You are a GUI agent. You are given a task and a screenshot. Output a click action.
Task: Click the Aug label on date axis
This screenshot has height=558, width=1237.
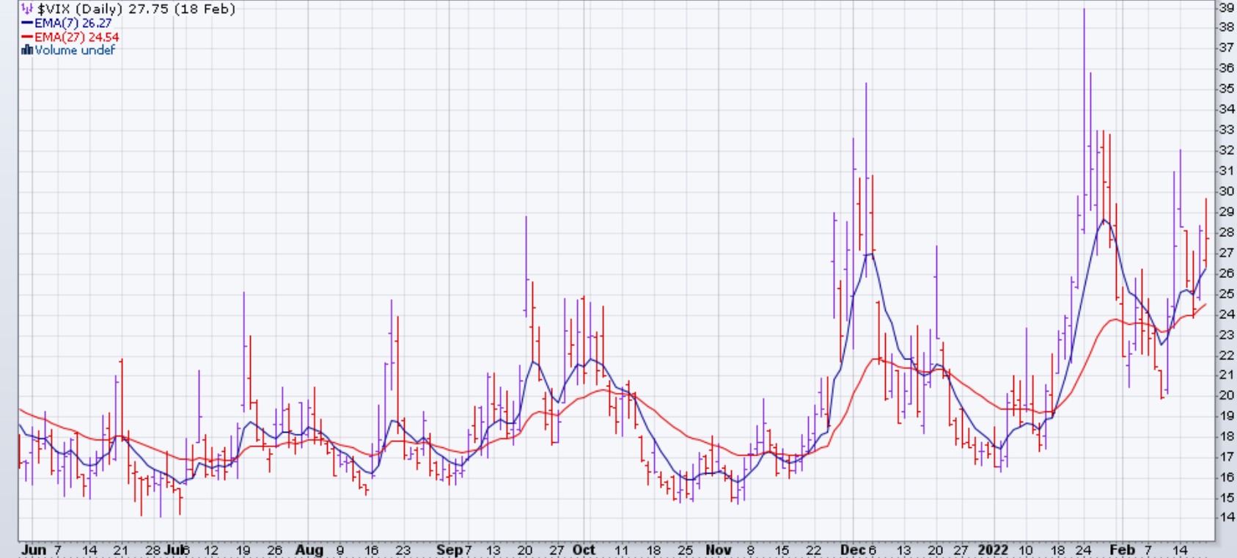point(309,550)
